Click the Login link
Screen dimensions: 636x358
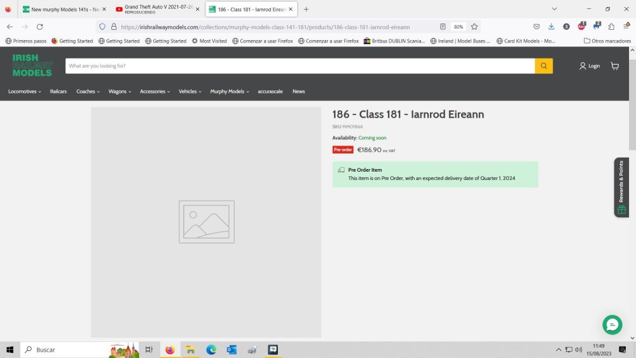(590, 66)
